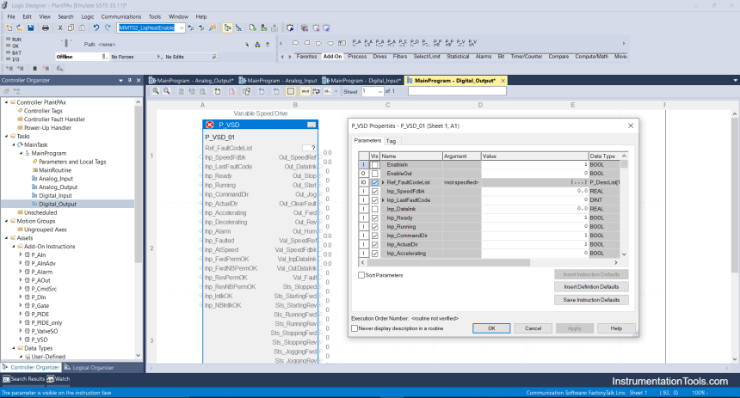Open the Sheet number dropdown

point(380,91)
